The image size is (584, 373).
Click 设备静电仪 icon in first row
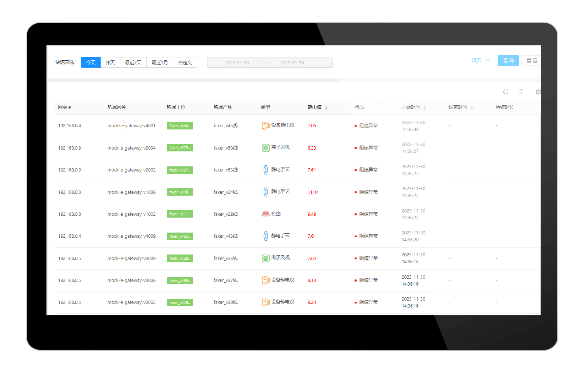pyautogui.click(x=266, y=125)
